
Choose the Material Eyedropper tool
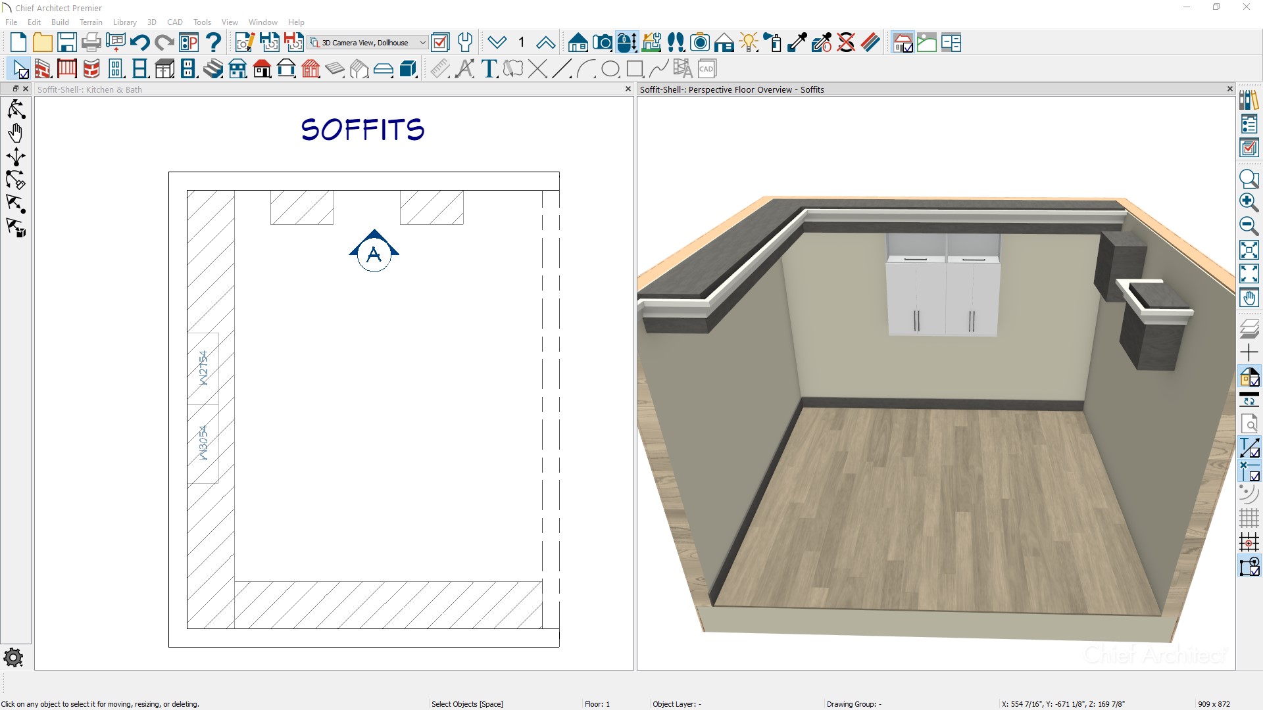(797, 43)
